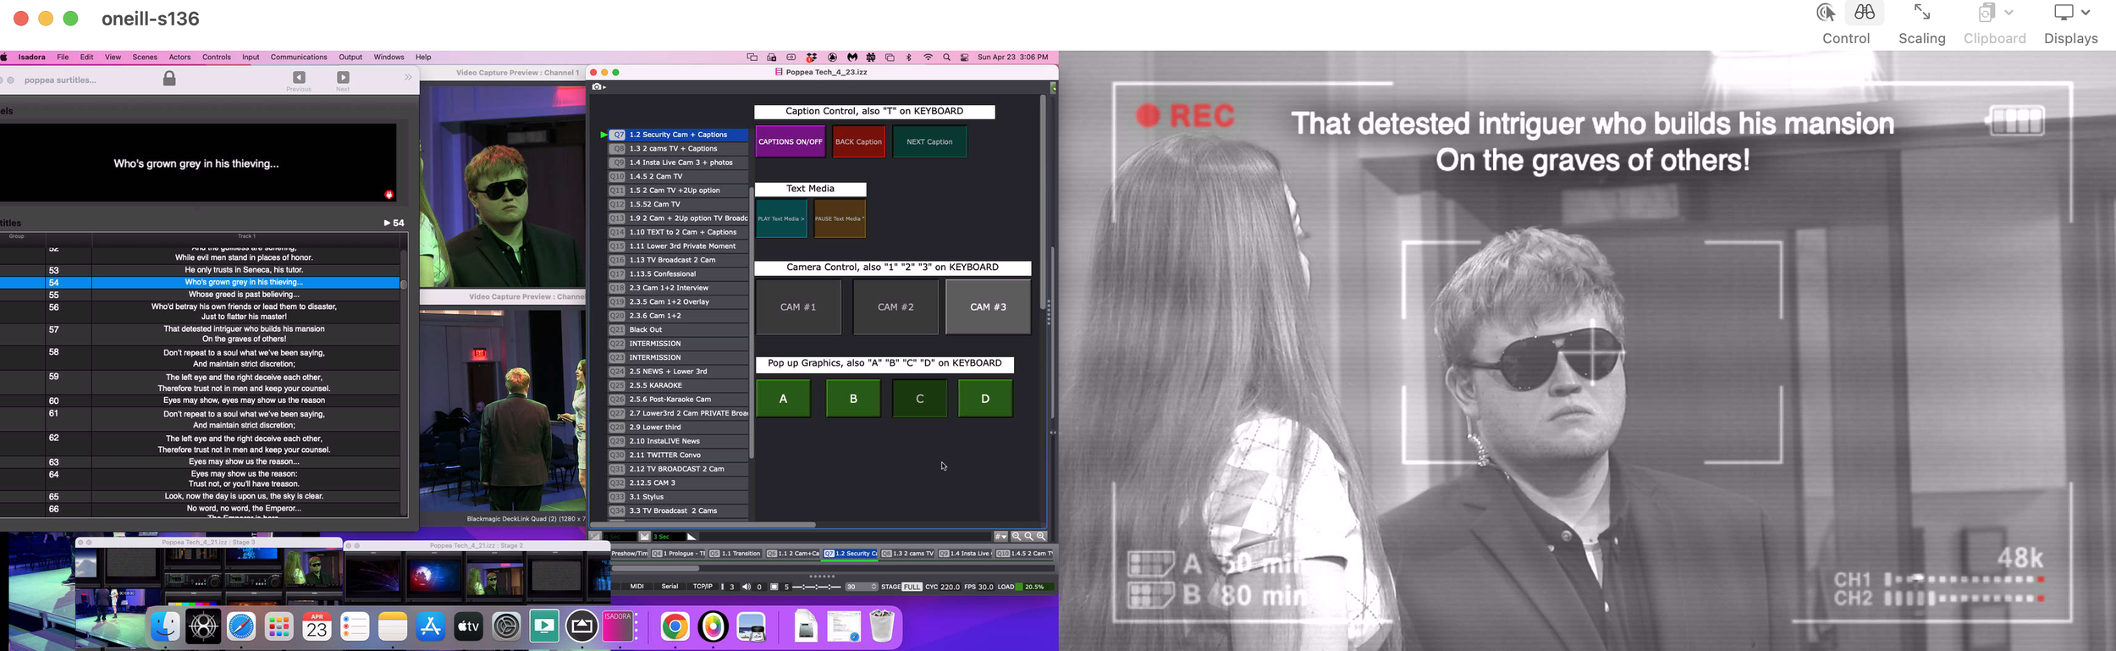Select scene tab Q5 1.1 Transition
The width and height of the screenshot is (2116, 651).
(736, 554)
